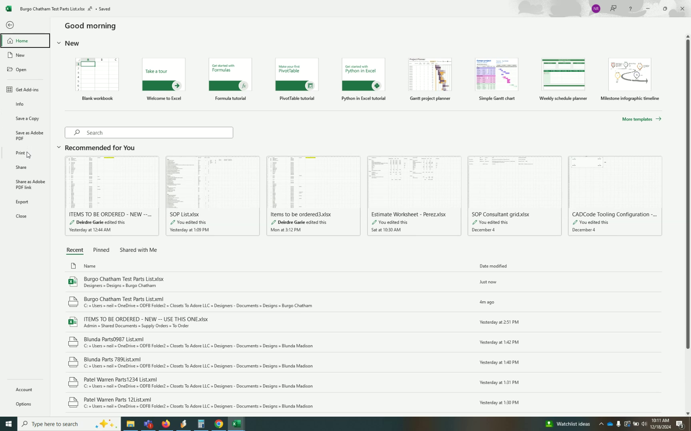691x431 pixels.
Task: Click the Excel taskbar icon
Action: click(x=236, y=424)
